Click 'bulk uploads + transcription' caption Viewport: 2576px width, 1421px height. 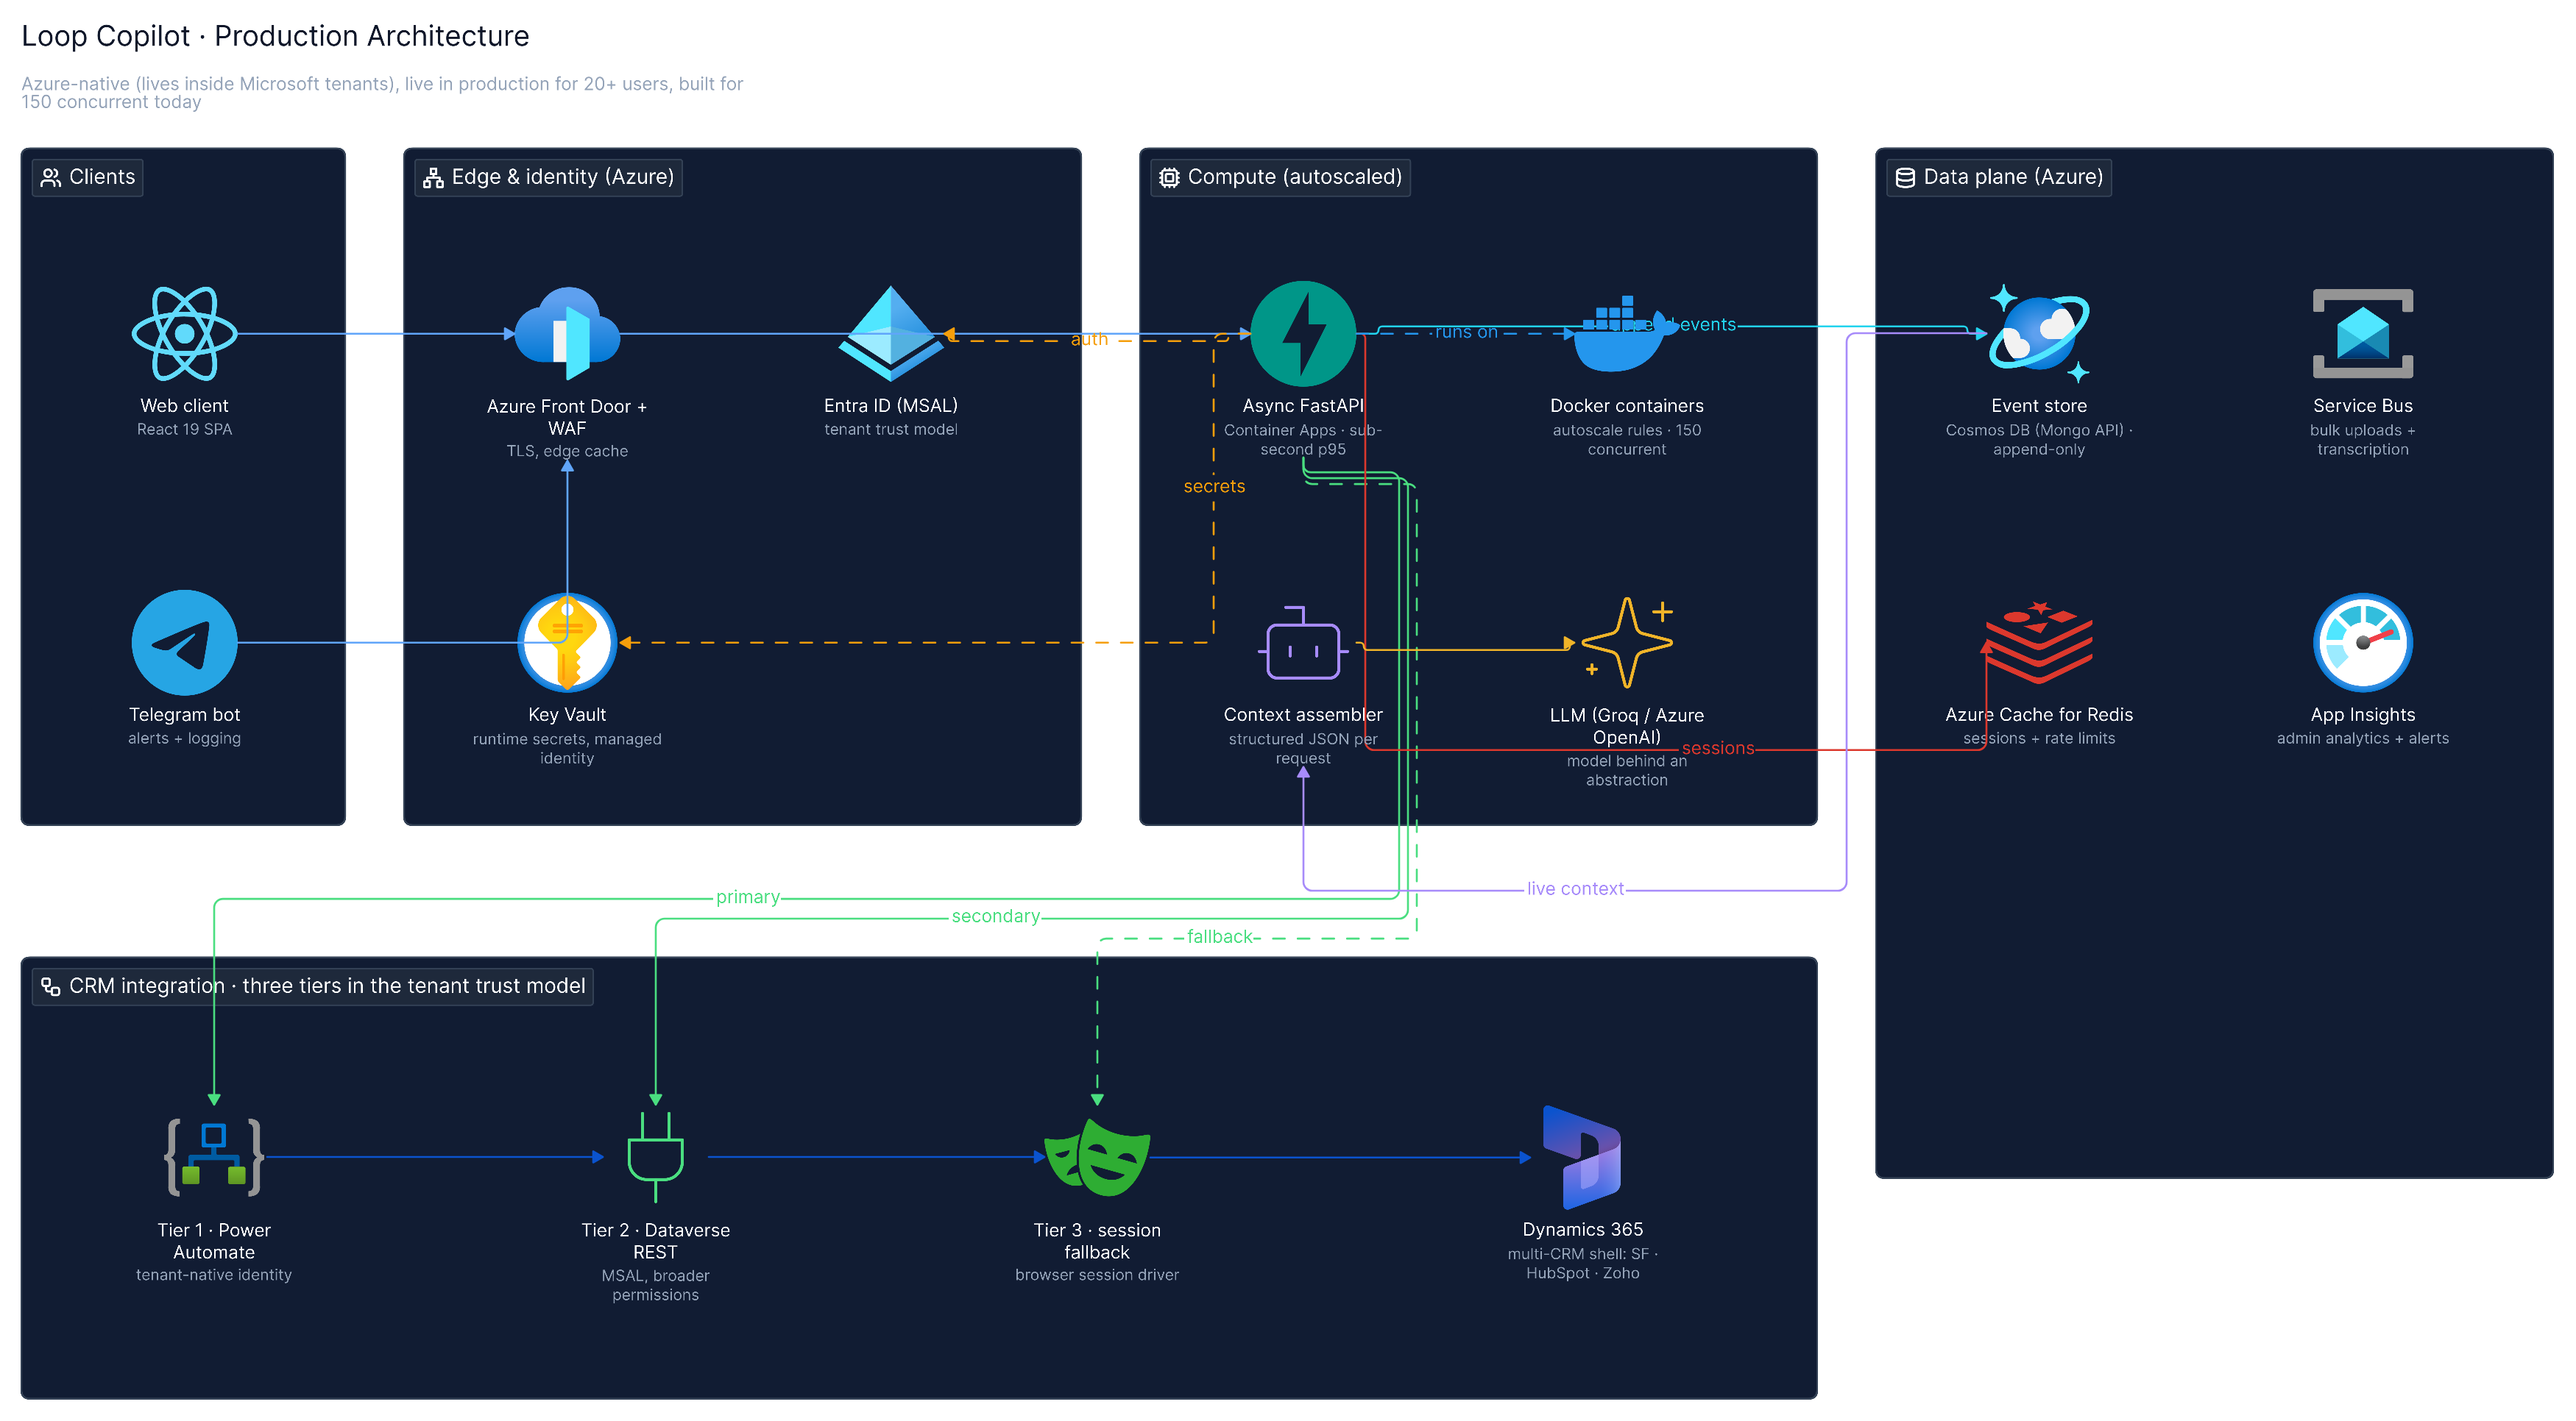(2362, 440)
